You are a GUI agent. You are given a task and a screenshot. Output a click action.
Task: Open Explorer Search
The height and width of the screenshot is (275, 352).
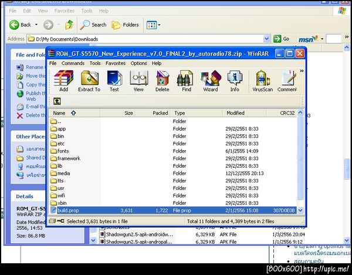click(93, 25)
